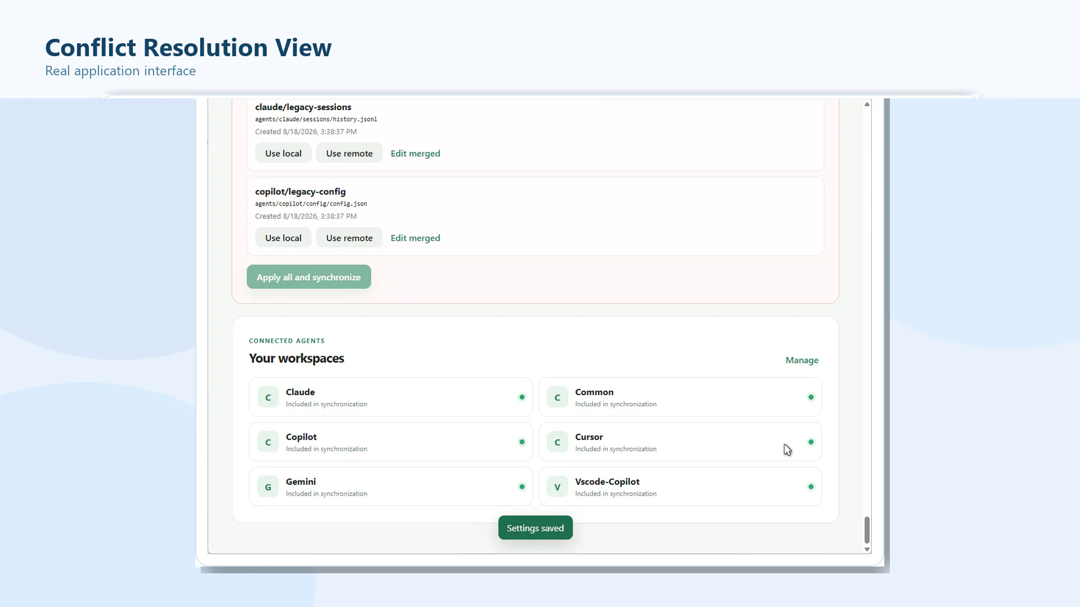
Task: Click path agents/claude/sessions/history.jsonl
Action: coord(316,119)
